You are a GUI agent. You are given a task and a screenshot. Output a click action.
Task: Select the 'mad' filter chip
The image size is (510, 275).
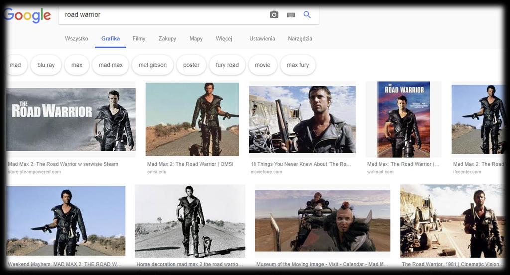coord(16,65)
